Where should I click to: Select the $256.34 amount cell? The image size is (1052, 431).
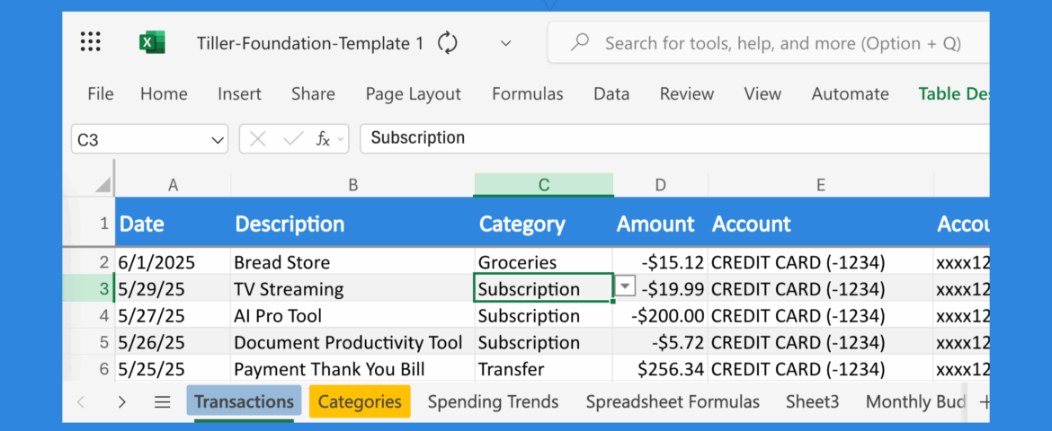[x=661, y=369]
